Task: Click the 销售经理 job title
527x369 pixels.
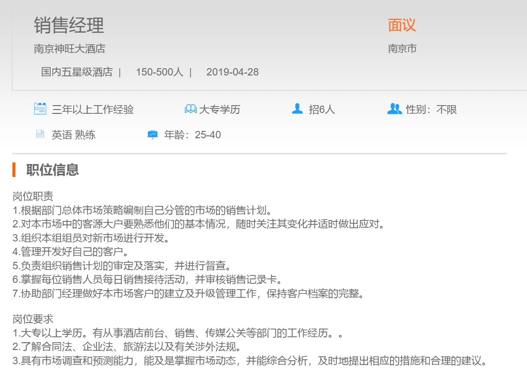Action: pyautogui.click(x=69, y=25)
